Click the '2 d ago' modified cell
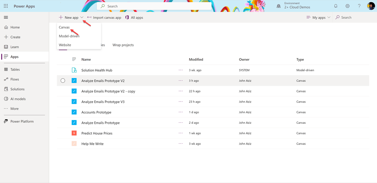The width and height of the screenshot is (377, 183). click(194, 123)
